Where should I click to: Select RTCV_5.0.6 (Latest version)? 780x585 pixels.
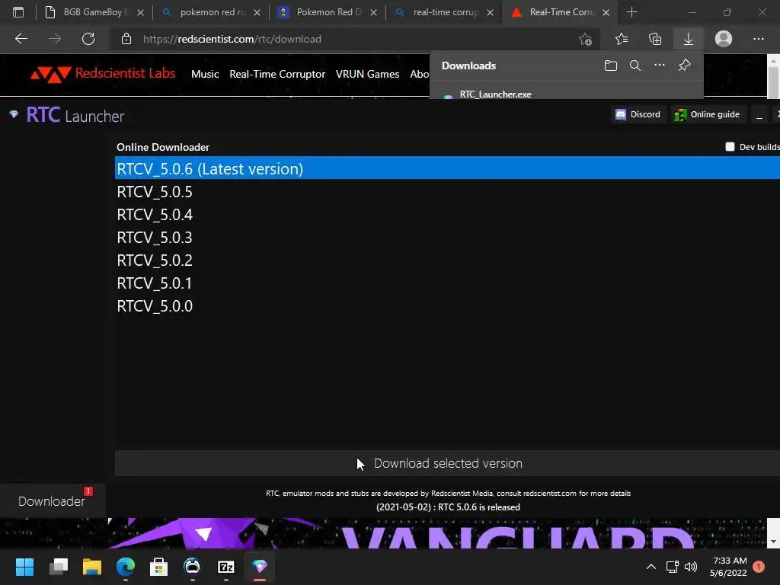(x=447, y=168)
